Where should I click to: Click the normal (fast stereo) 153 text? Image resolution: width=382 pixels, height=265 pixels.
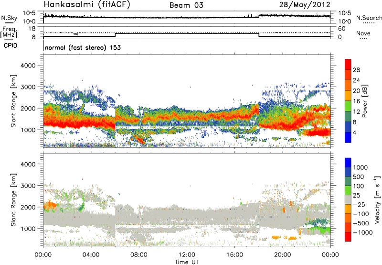tap(83, 47)
